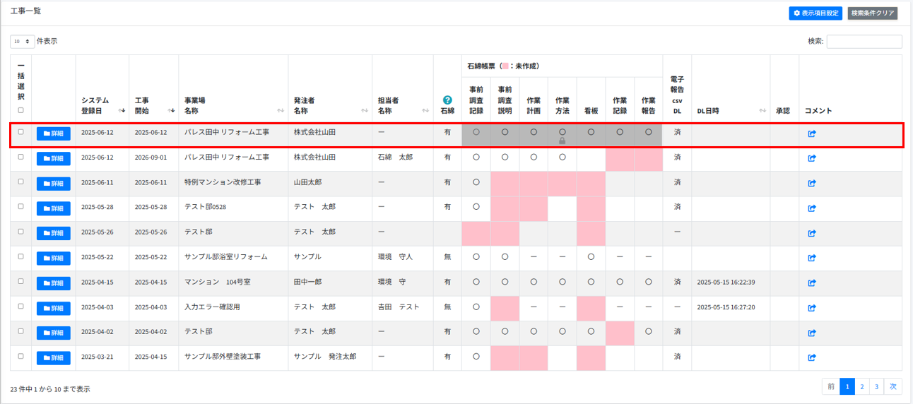
Task: Open comment icon for マンション 104号室 row
Action: (811, 283)
